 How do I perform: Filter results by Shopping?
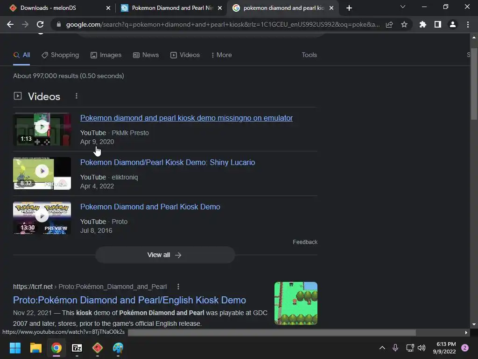coord(60,55)
